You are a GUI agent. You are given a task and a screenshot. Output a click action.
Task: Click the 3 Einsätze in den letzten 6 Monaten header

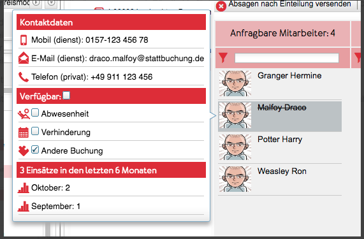(x=111, y=170)
